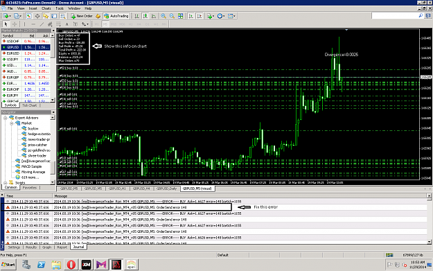
Task: Select the Fibonacci Retracement tool
Action: coord(58,24)
